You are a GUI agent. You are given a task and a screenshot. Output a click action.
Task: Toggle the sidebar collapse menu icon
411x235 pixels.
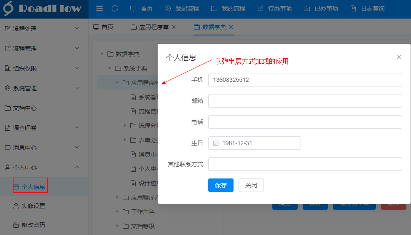(99, 9)
